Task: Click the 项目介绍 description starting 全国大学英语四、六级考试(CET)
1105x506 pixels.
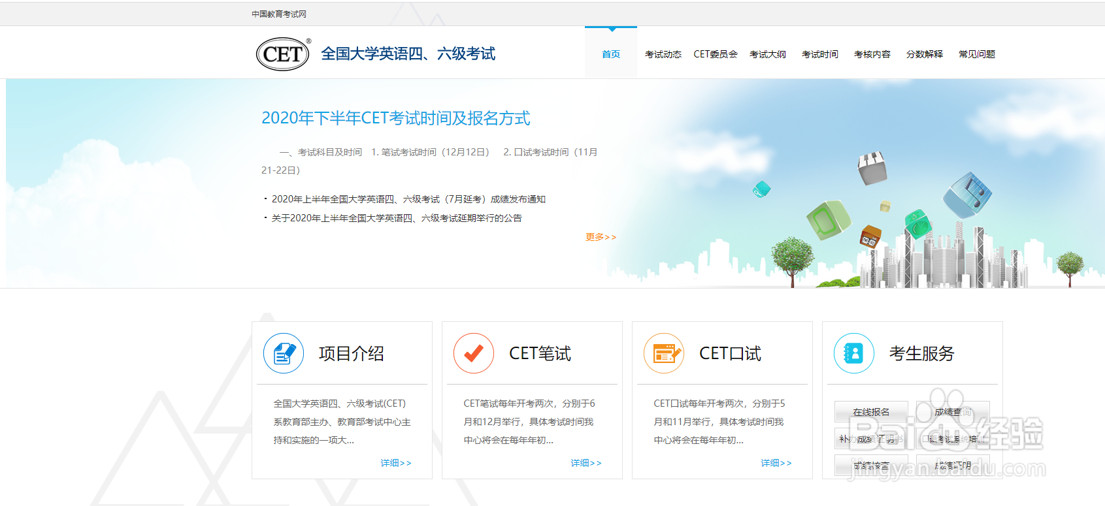Action: tap(342, 422)
